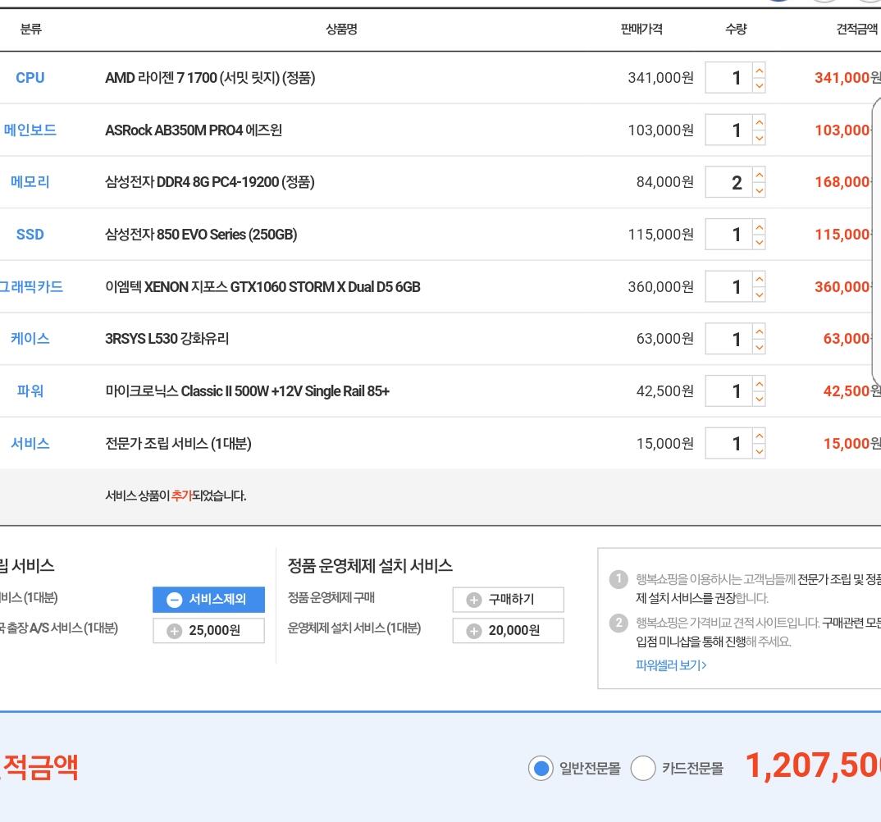The width and height of the screenshot is (881, 822).
Task: Decrease 케이스 quantity with down arrow
Action: [759, 347]
